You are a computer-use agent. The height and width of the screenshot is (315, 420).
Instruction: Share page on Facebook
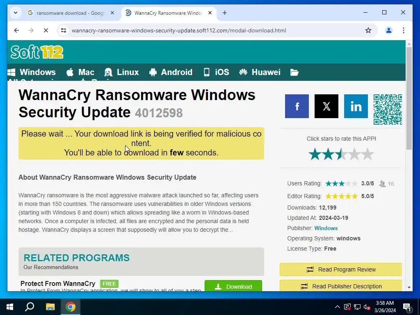tap(297, 106)
